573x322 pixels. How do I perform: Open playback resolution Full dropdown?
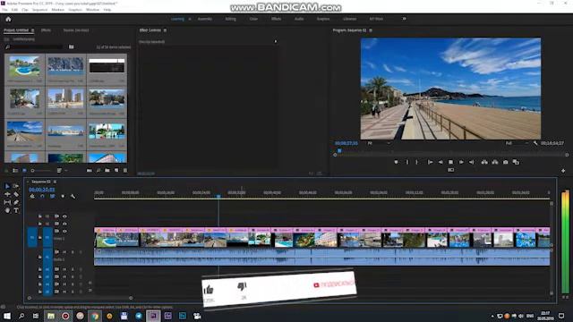coord(517,143)
